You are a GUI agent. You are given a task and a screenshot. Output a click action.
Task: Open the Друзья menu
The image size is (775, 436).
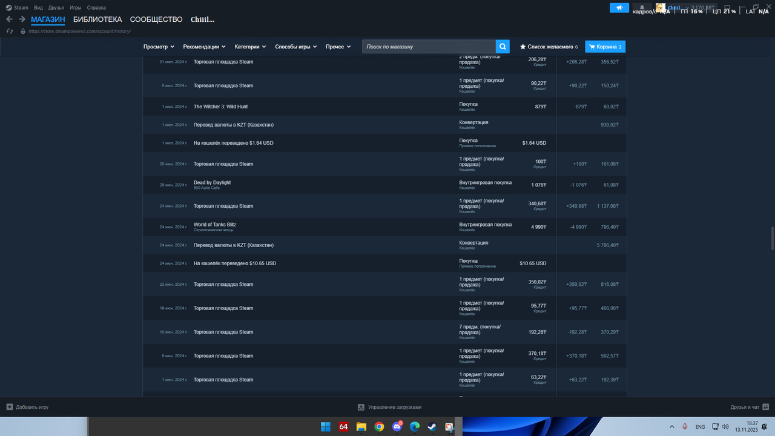(56, 8)
